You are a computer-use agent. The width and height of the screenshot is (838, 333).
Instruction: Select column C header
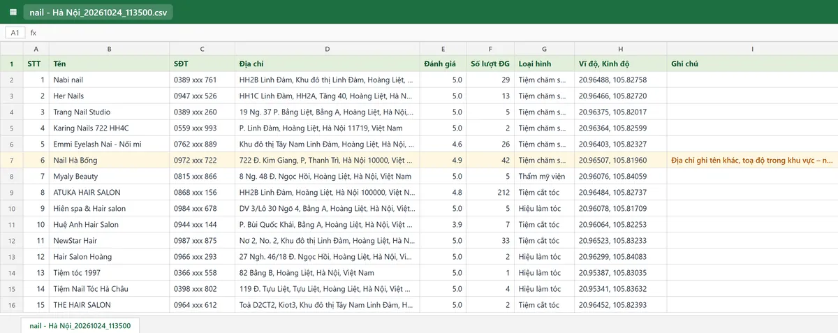click(x=202, y=49)
